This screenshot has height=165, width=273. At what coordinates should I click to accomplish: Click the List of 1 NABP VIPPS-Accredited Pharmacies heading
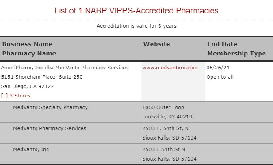pos(136,11)
